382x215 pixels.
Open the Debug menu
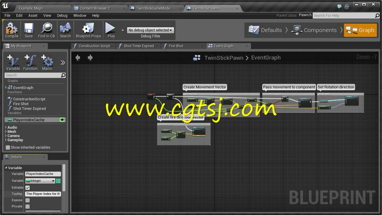62,15
